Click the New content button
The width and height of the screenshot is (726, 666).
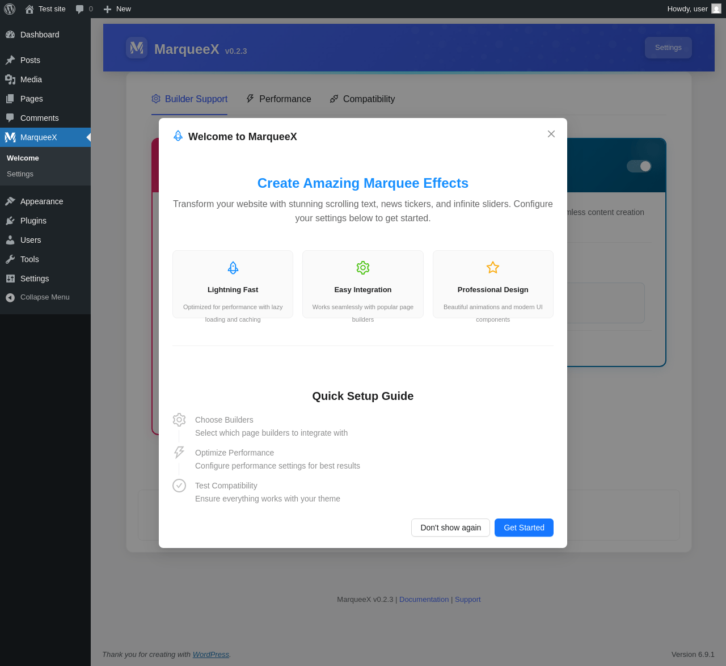pyautogui.click(x=117, y=9)
